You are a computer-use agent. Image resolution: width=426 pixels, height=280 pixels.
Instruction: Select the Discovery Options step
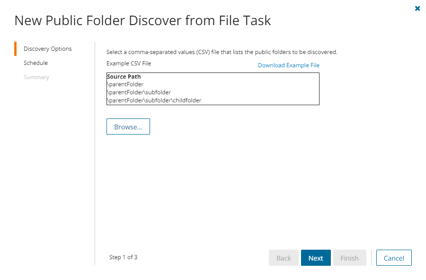click(47, 49)
